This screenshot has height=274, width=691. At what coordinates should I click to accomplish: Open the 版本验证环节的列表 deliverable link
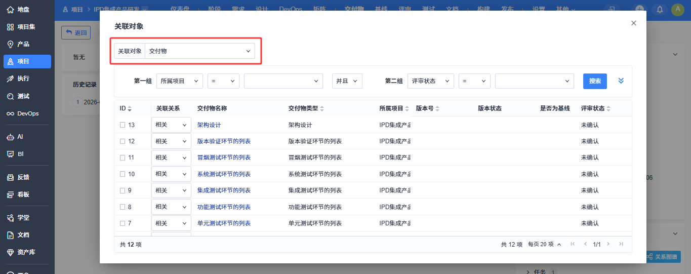click(x=224, y=141)
